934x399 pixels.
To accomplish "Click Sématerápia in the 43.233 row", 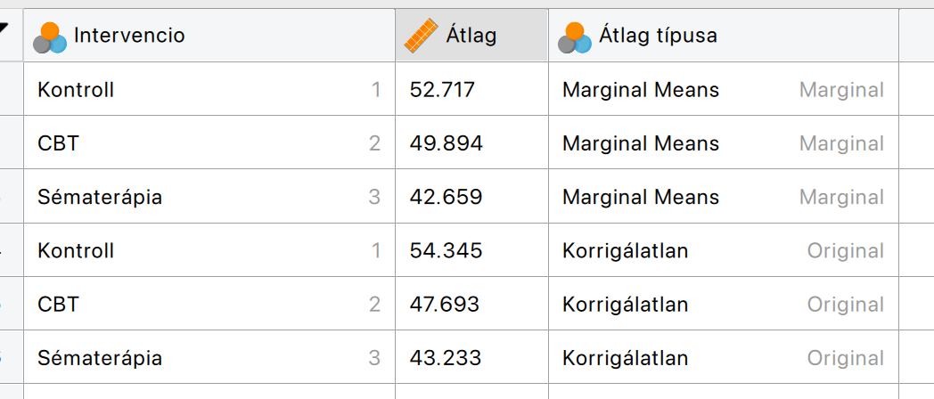I will tap(100, 358).
